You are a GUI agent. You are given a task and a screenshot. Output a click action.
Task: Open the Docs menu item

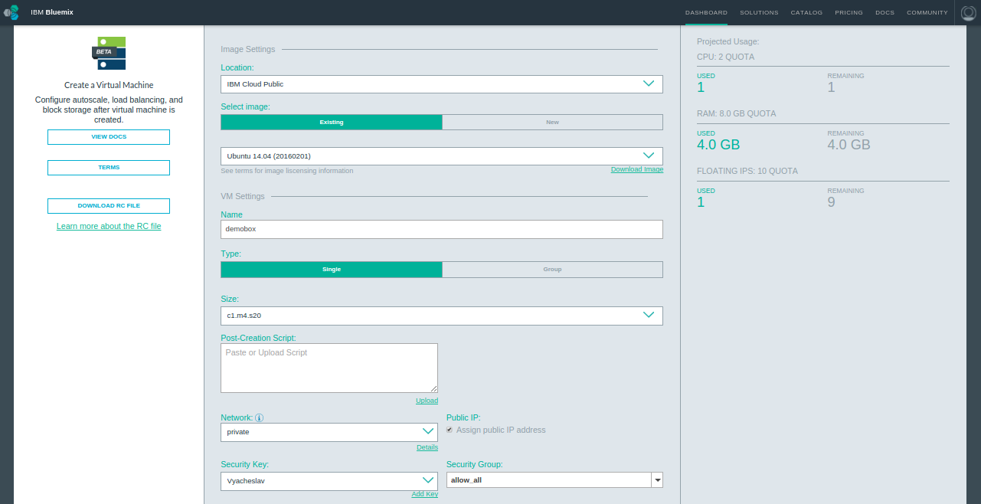885,12
